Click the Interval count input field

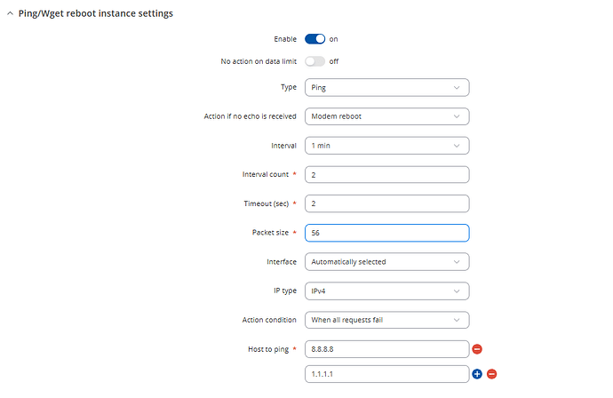[386, 175]
